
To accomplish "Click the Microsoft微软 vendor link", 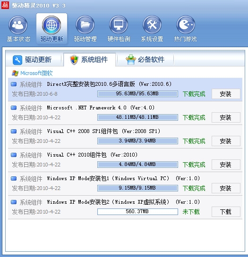I will pos(36,73).
